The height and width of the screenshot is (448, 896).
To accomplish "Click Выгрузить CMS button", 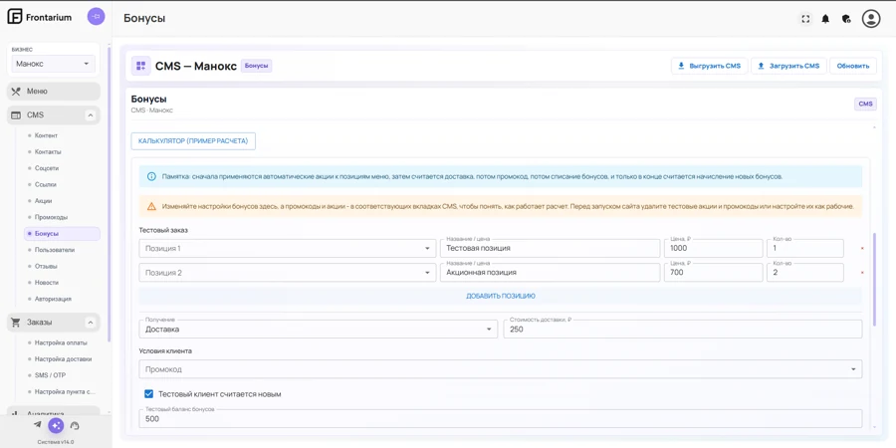I will [x=709, y=66].
